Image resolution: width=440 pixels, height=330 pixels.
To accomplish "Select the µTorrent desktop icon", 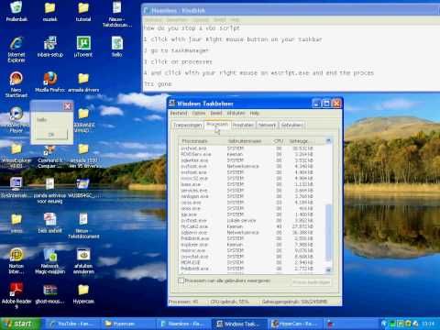I will [x=83, y=47].
